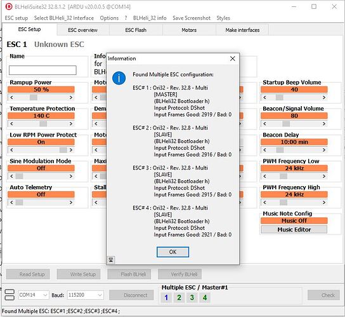345x317 pixels.
Task: Click the Flash BLHeli button
Action: coord(129,274)
